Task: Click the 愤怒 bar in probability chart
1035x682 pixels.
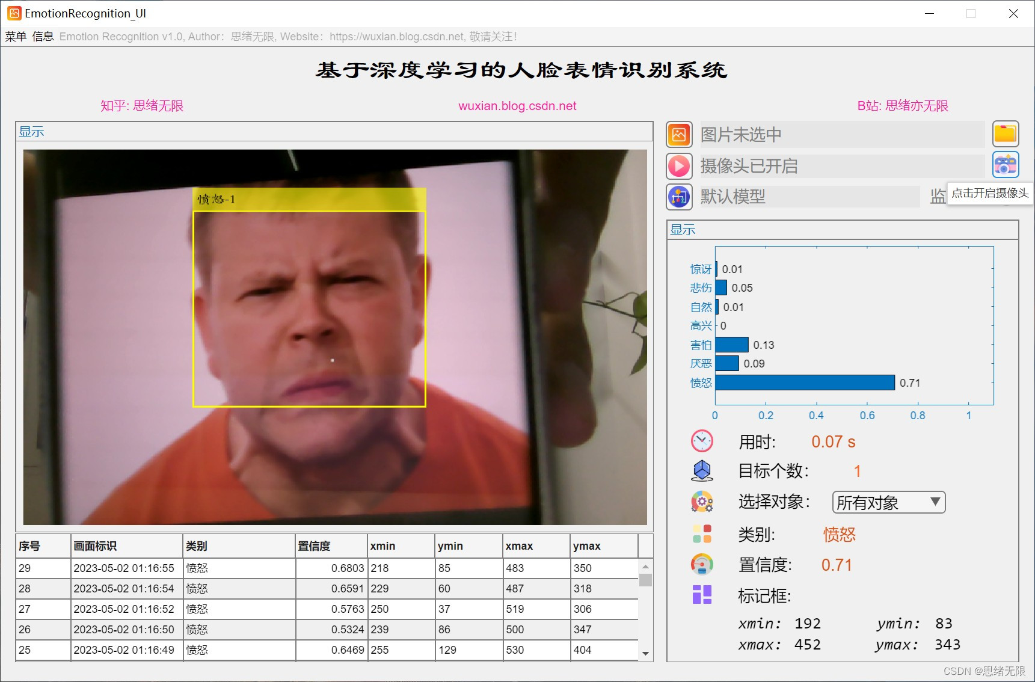Action: click(805, 382)
